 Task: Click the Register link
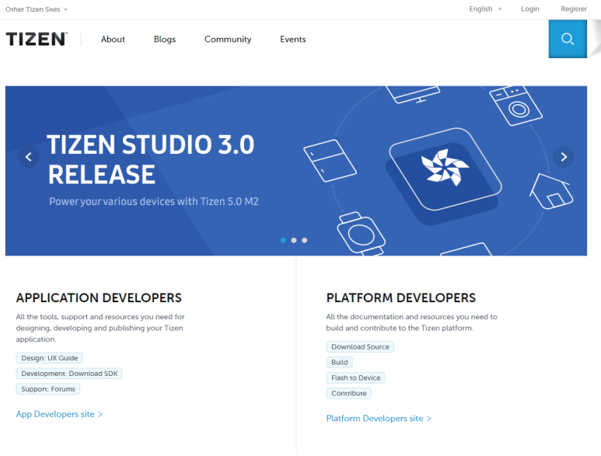[x=574, y=9]
